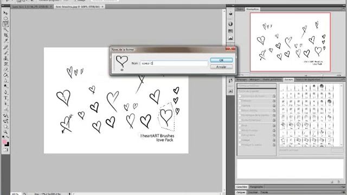The width and height of the screenshot is (347, 195).
Task: Toggle lock icon for Protéger la texture
Action: click(274, 145)
